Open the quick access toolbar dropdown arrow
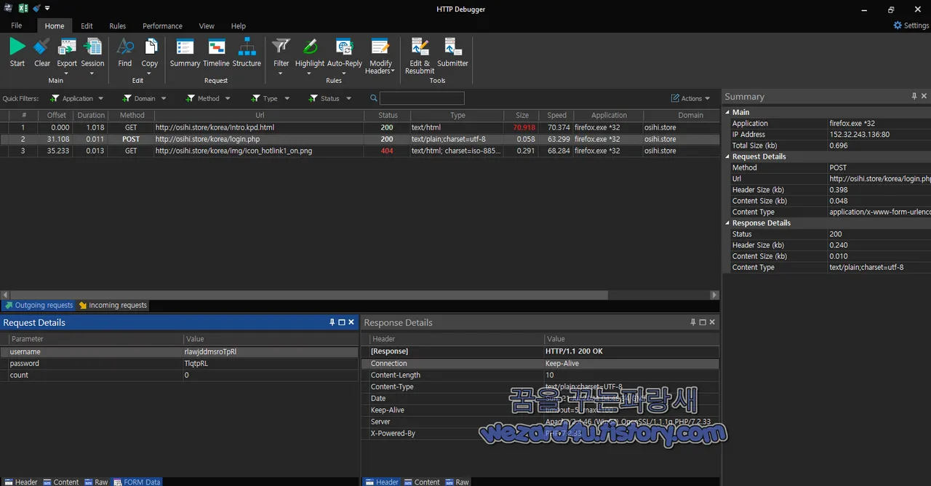The width and height of the screenshot is (931, 486). [47, 9]
